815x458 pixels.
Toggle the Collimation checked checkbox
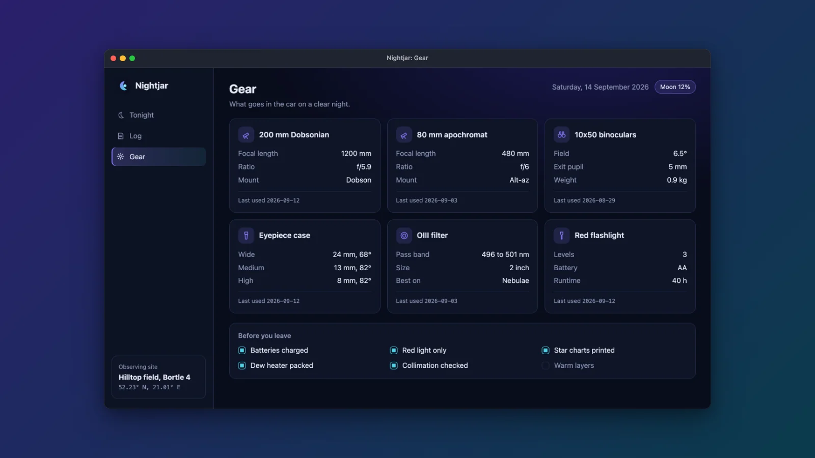tap(394, 365)
